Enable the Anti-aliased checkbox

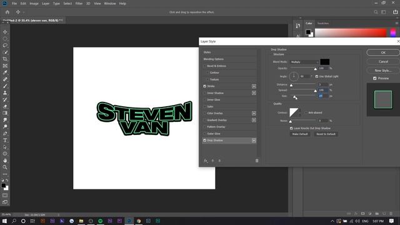click(x=306, y=112)
